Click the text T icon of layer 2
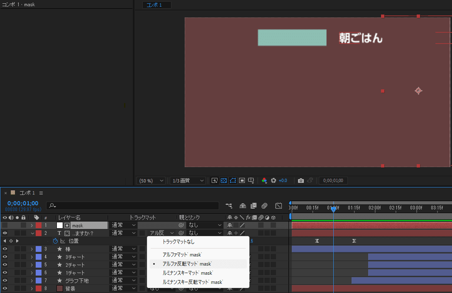This screenshot has width=452, height=293. (59, 233)
